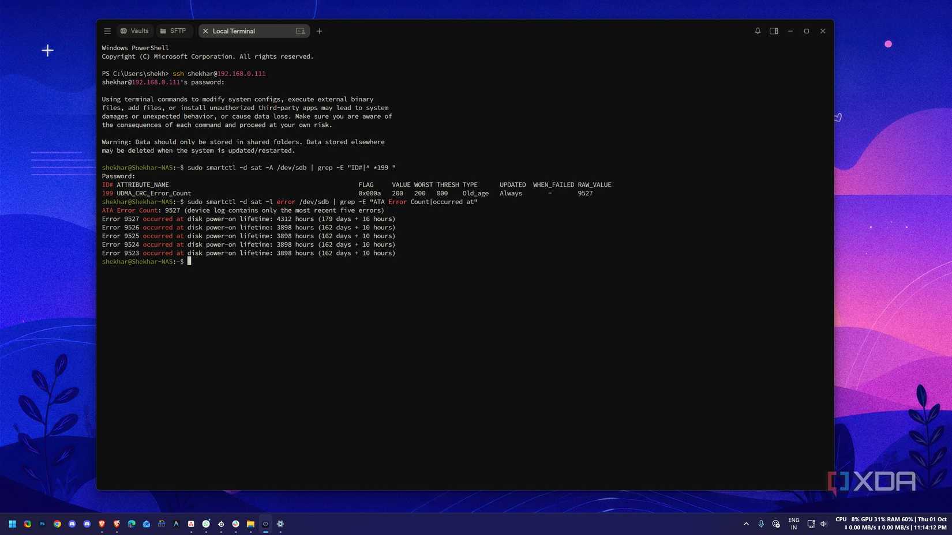The image size is (952, 535).
Task: Toggle the side panel icon
Action: [x=774, y=31]
